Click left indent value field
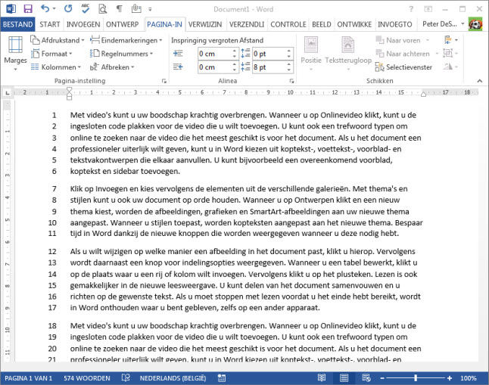Screen dimensions: 489x385 pyautogui.click(x=214, y=54)
